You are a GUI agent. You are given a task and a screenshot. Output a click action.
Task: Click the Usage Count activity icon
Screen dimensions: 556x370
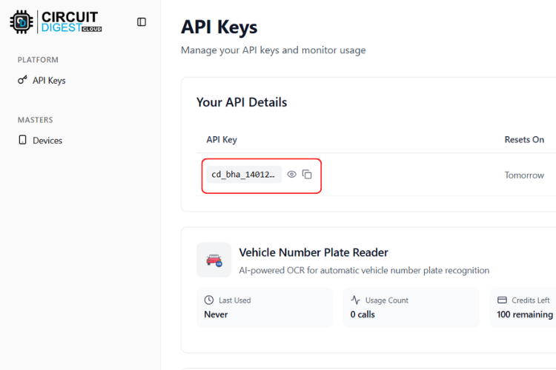point(356,300)
